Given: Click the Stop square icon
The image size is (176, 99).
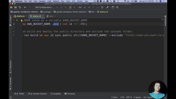Looking at the screenshot, I should (x=74, y=7).
